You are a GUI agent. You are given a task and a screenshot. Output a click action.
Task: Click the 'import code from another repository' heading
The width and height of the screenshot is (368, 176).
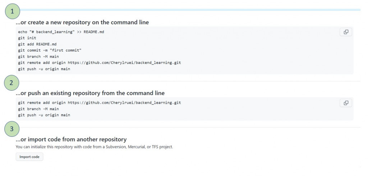[71, 139]
